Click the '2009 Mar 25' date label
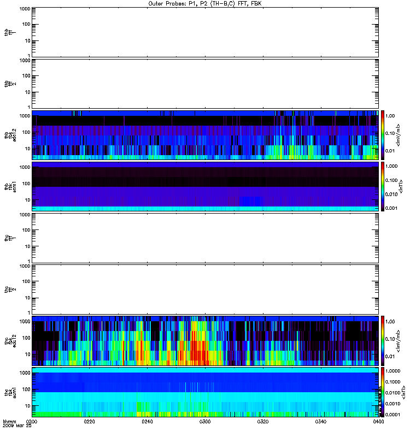Screen dimensions: 410x437 [17, 426]
